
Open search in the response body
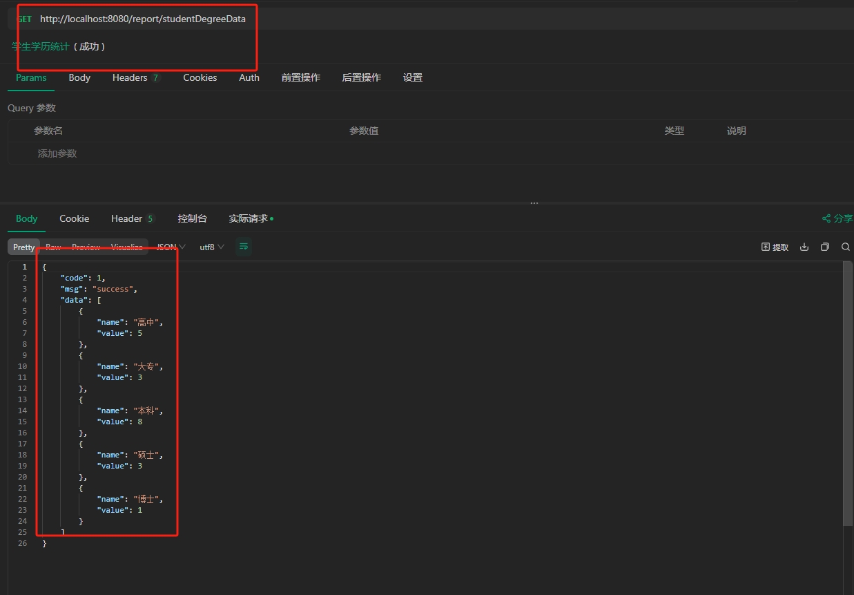tap(845, 247)
